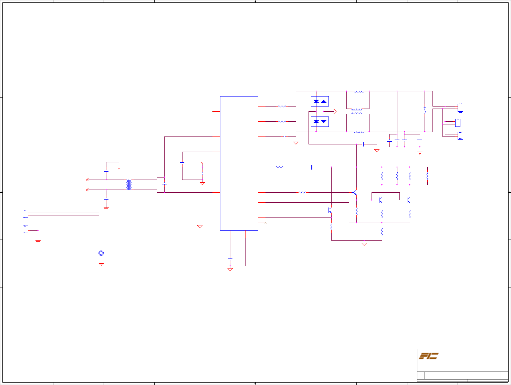The height and width of the screenshot is (385, 511).
Task: Select the resistor on the IC's second right pin
Action: coord(282,122)
